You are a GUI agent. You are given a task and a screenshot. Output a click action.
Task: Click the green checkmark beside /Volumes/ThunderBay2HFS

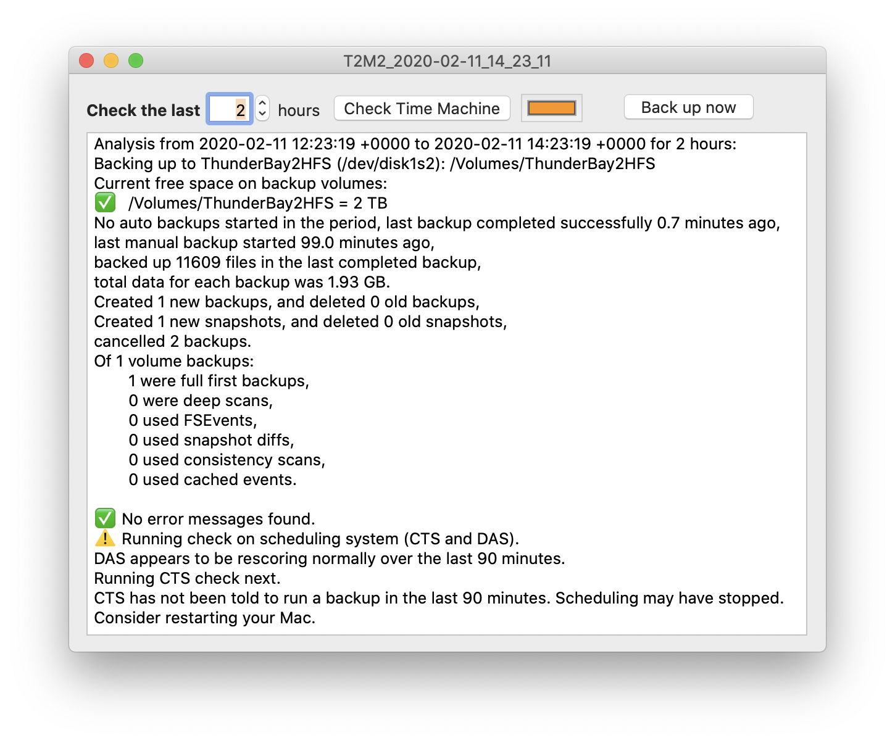point(105,202)
